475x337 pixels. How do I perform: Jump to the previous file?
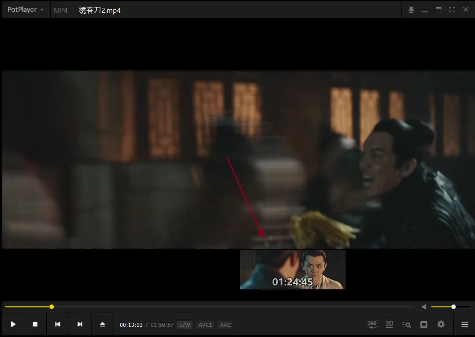click(x=58, y=324)
